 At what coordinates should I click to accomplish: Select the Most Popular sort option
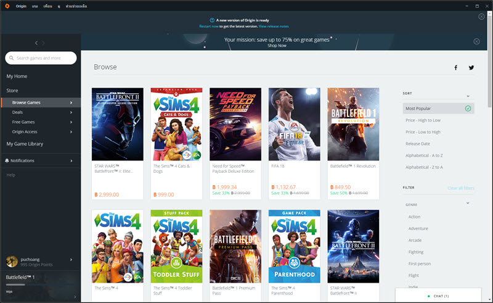[438, 109]
